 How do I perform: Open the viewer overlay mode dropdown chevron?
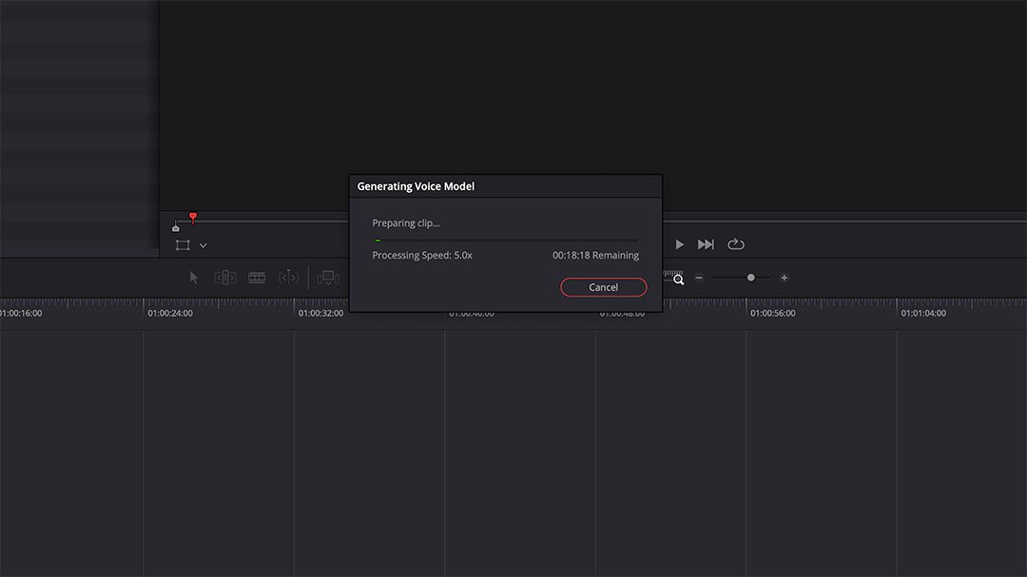(x=203, y=245)
